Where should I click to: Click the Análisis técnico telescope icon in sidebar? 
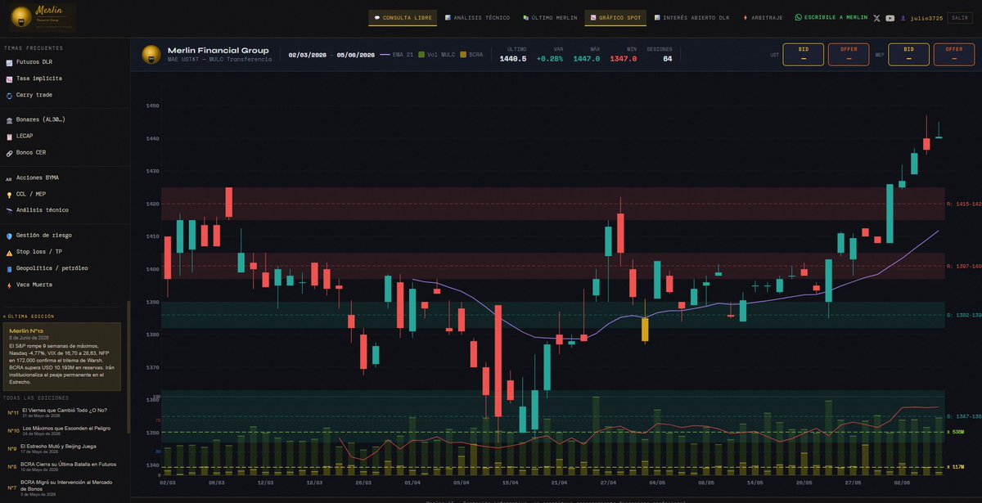tap(9, 210)
